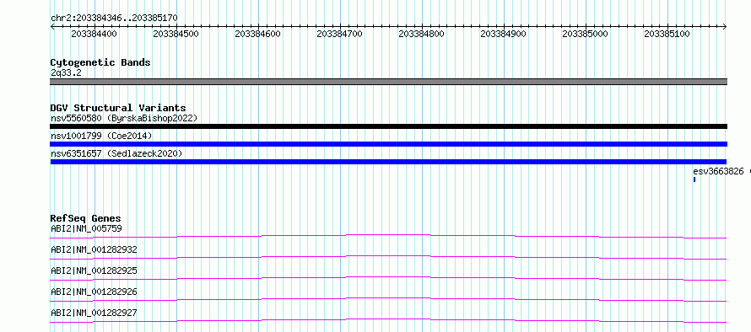Click the Cytogenetic Bands track title
Image resolution: width=751 pixels, height=332 pixels.
[x=100, y=62]
